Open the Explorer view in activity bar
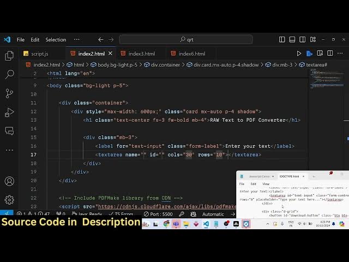 click(9, 56)
